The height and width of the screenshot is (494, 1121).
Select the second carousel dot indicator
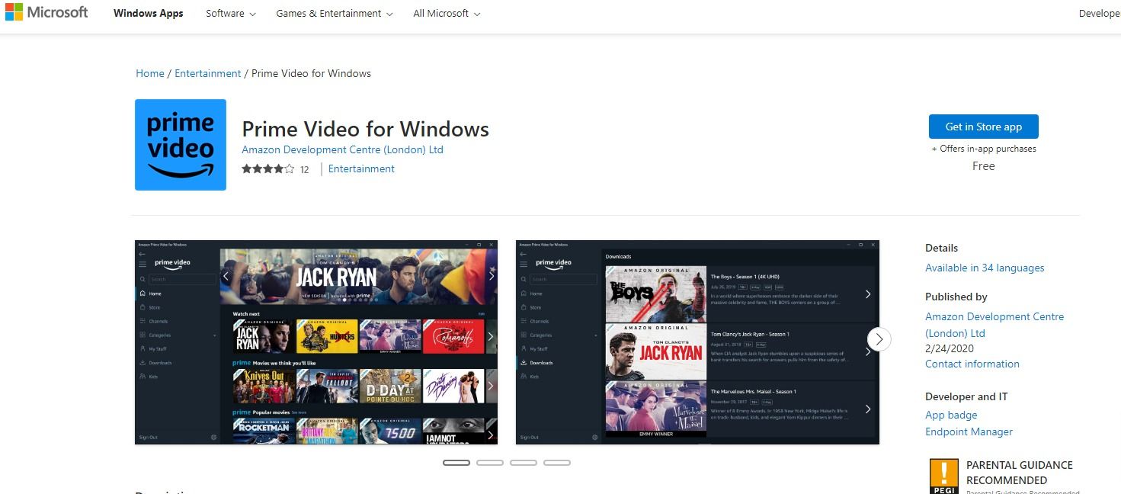tap(490, 462)
